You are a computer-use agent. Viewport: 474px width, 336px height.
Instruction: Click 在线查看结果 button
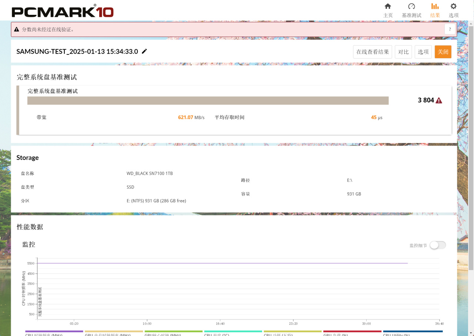point(373,52)
